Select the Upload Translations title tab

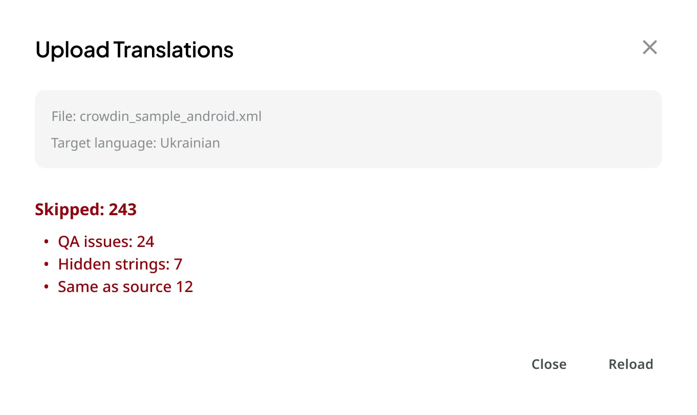coord(134,50)
